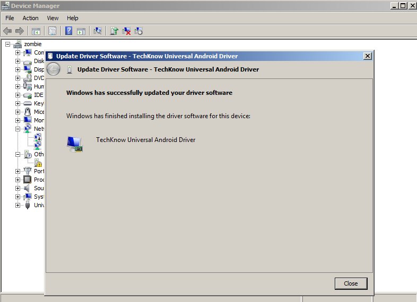417x302 pixels.
Task: Click the Disk drives tree icon
Action: click(x=28, y=61)
